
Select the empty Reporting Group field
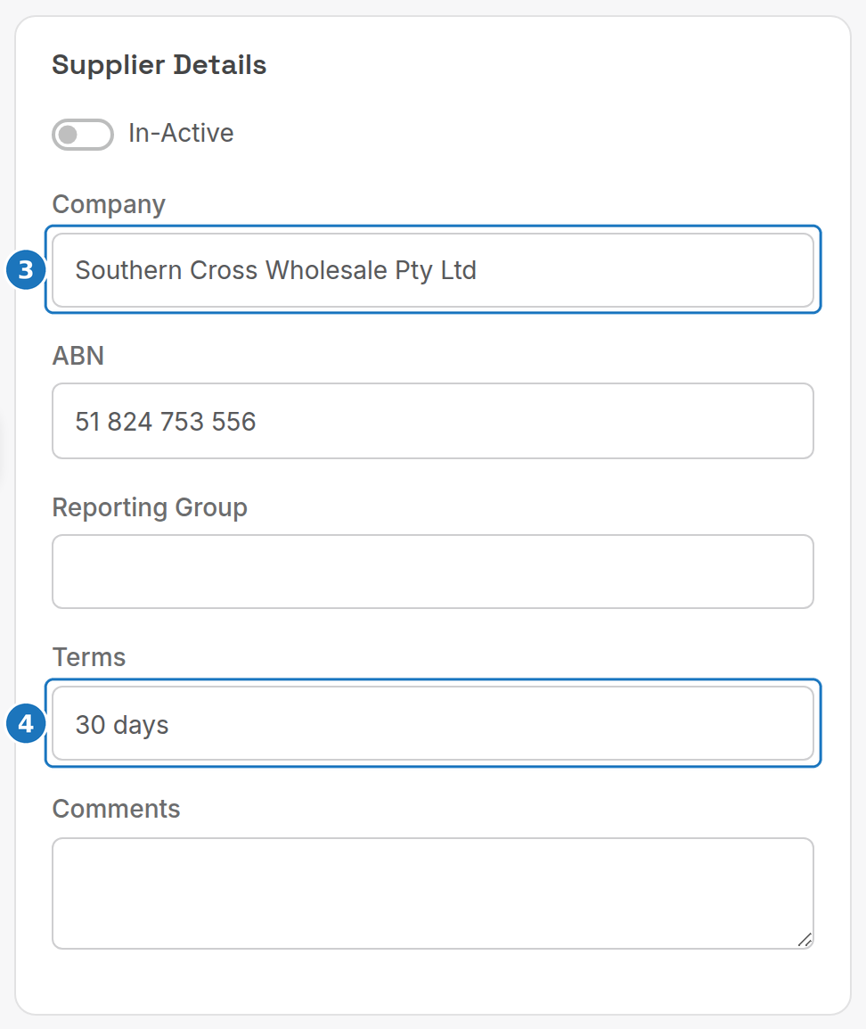[x=433, y=572]
